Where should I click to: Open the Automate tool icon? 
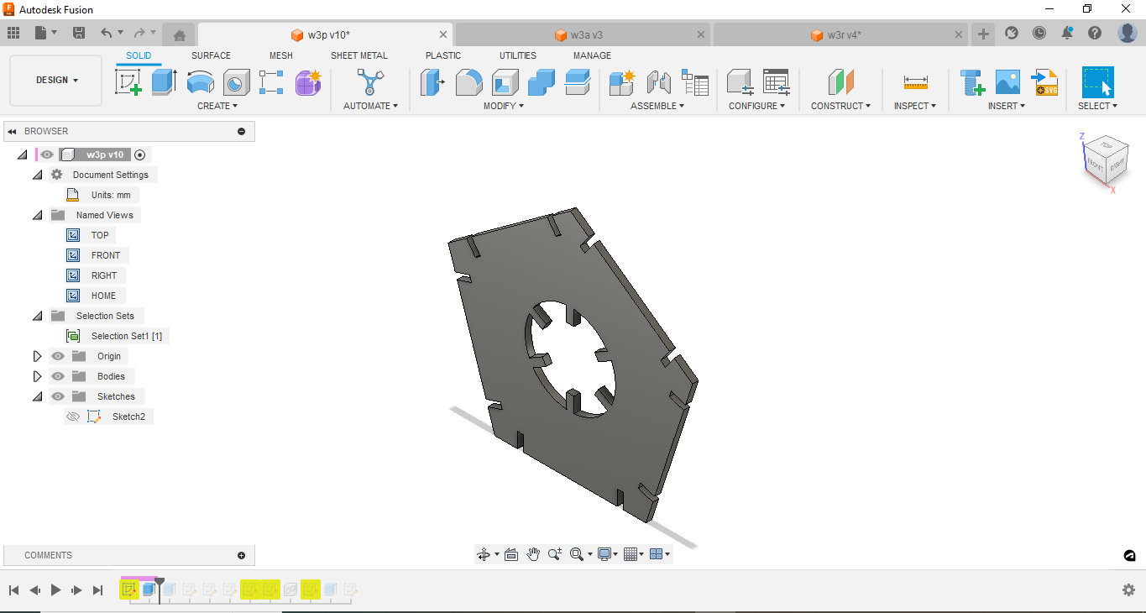coord(370,82)
